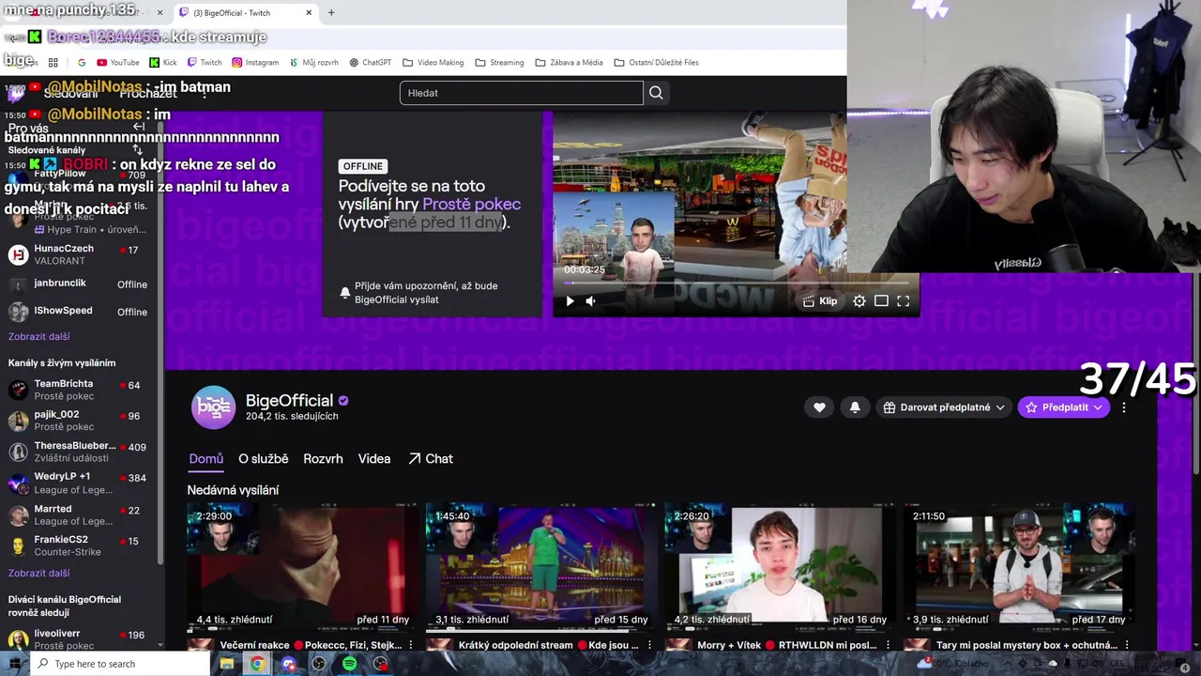
Task: Open 2:11:50 mystery box video thumbnail
Action: [x=1019, y=569]
